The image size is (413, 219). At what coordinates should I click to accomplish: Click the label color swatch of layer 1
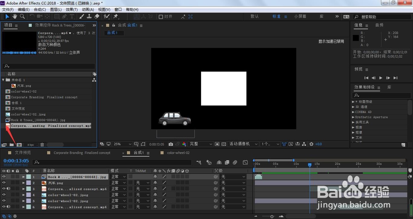click(x=28, y=177)
